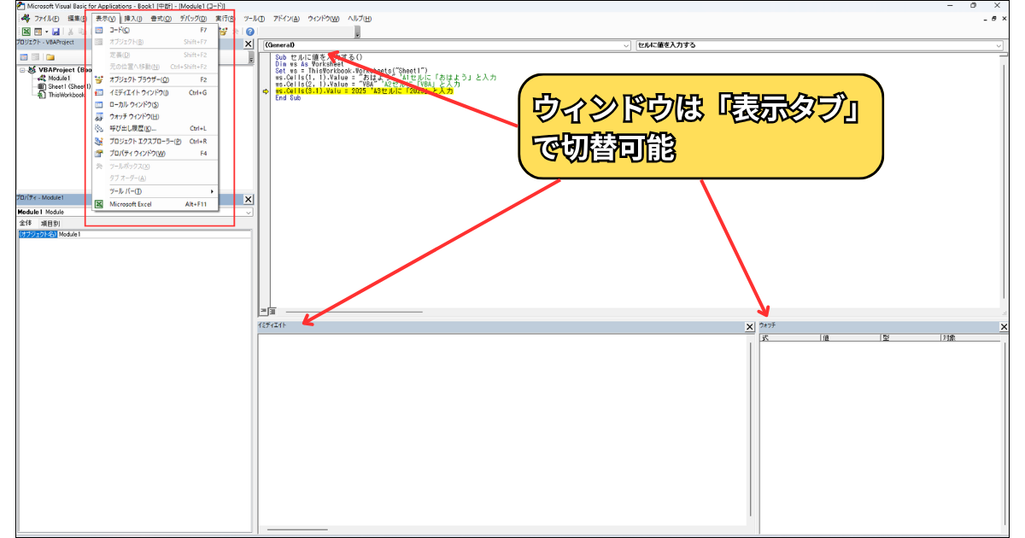Click the Help question mark toolbar icon
This screenshot has height=538, width=1025.
pyautogui.click(x=249, y=31)
